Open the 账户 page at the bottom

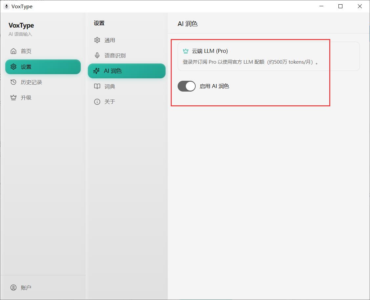(43, 288)
